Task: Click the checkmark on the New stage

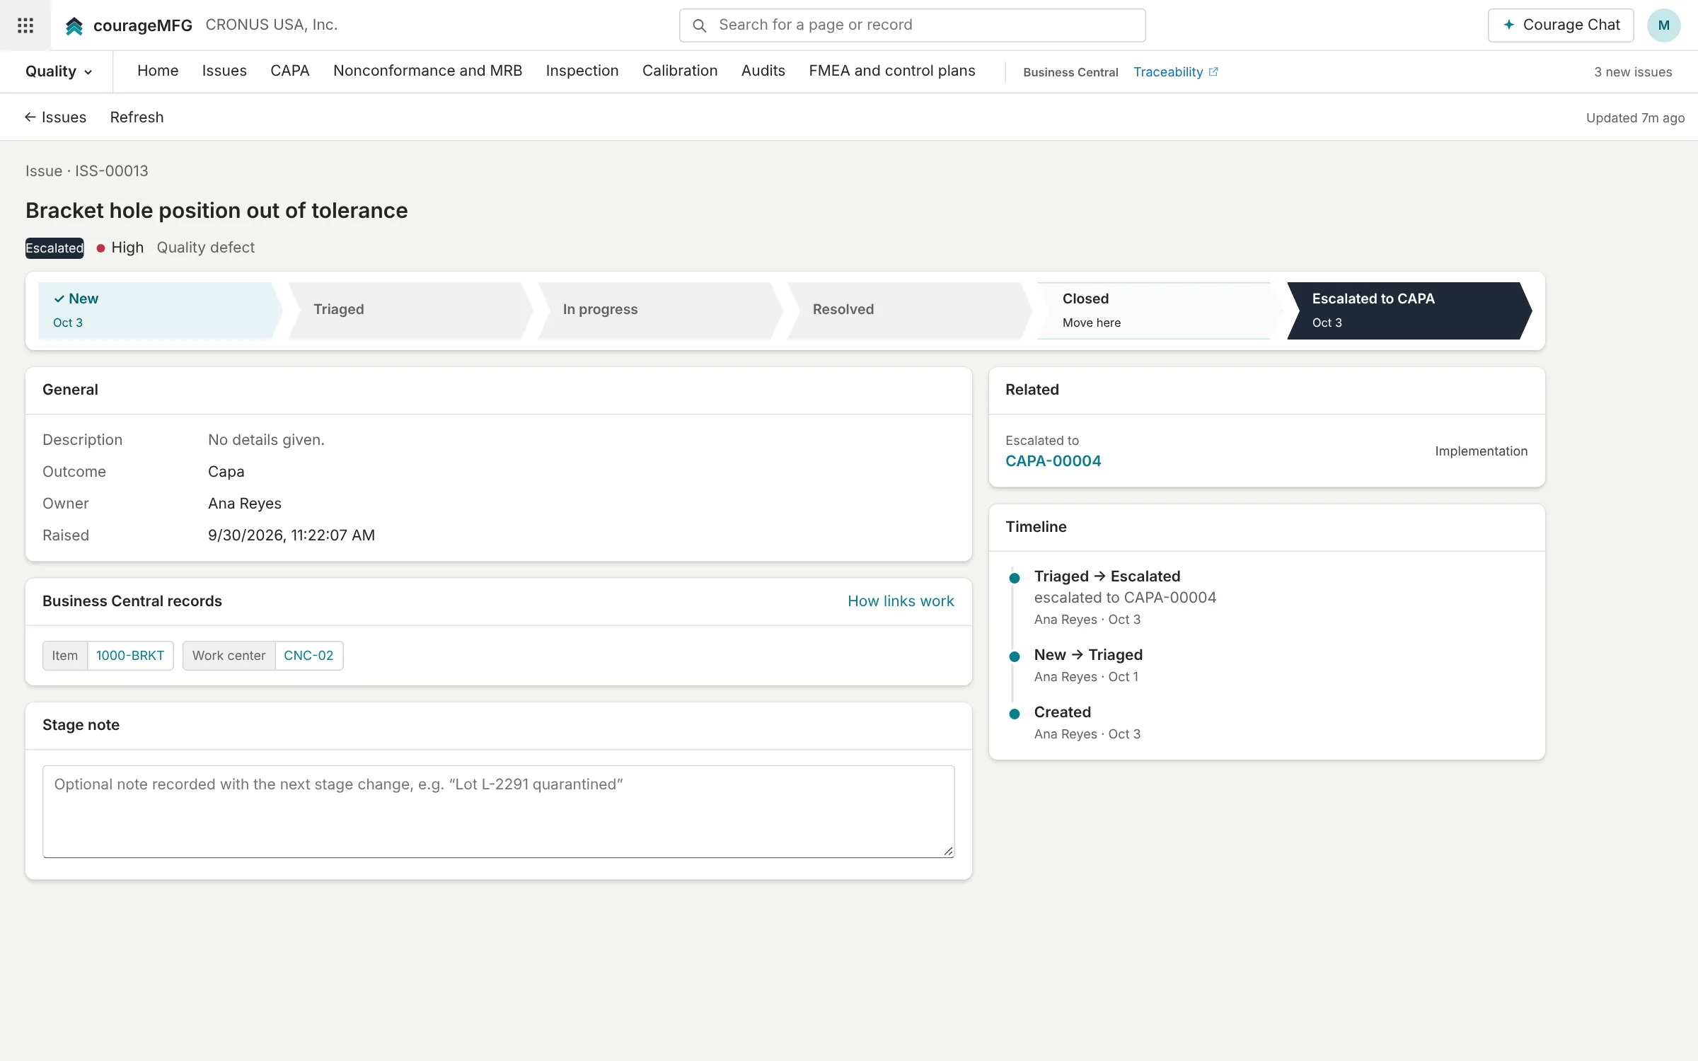Action: pos(59,298)
